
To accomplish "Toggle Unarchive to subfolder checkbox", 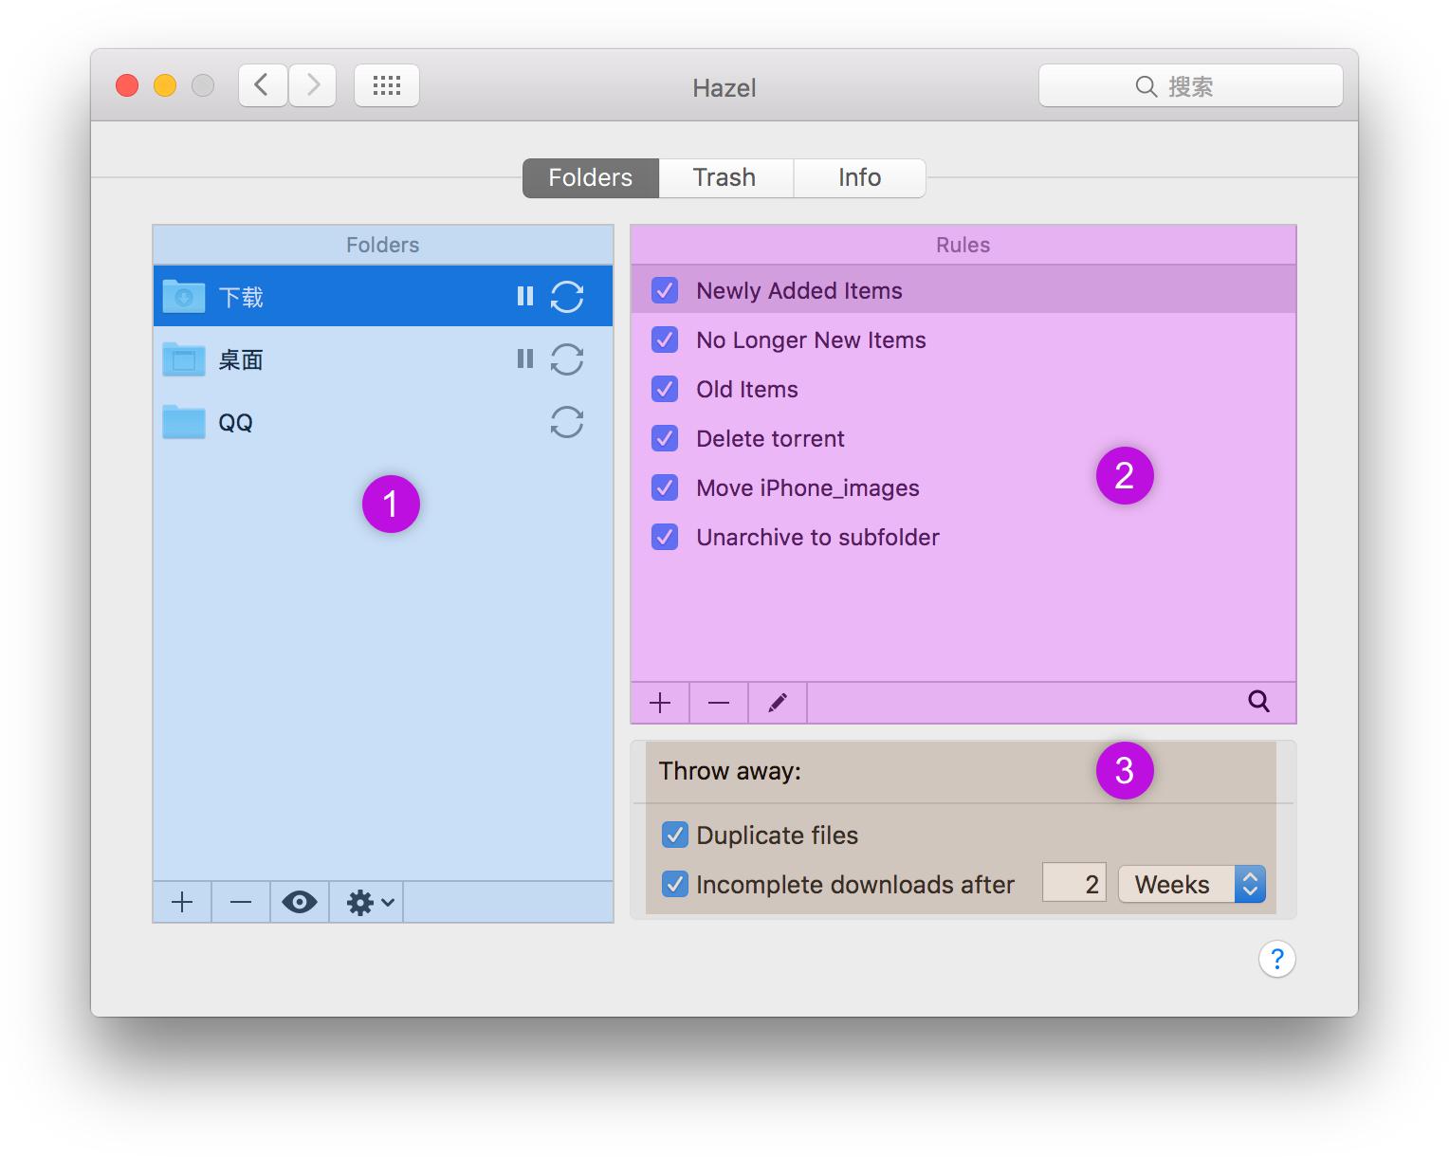I will [x=665, y=537].
